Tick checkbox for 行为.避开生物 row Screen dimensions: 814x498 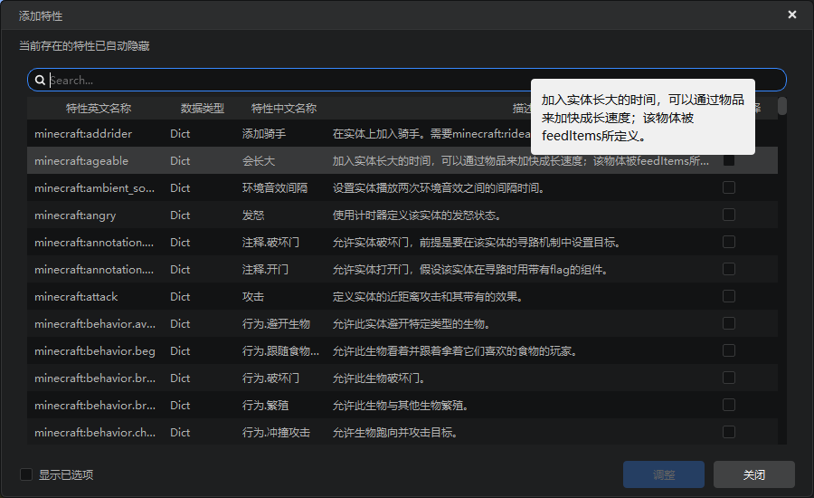(x=729, y=323)
